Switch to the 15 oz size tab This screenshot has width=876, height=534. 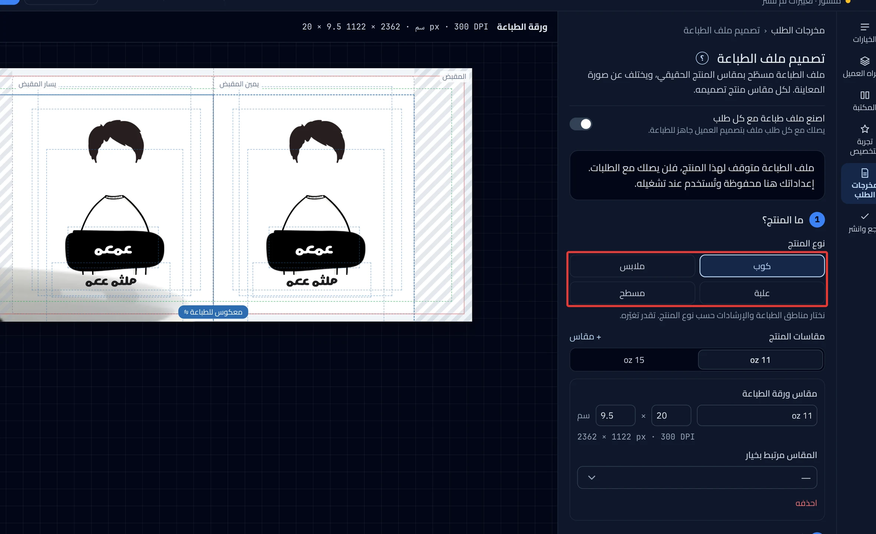(634, 360)
